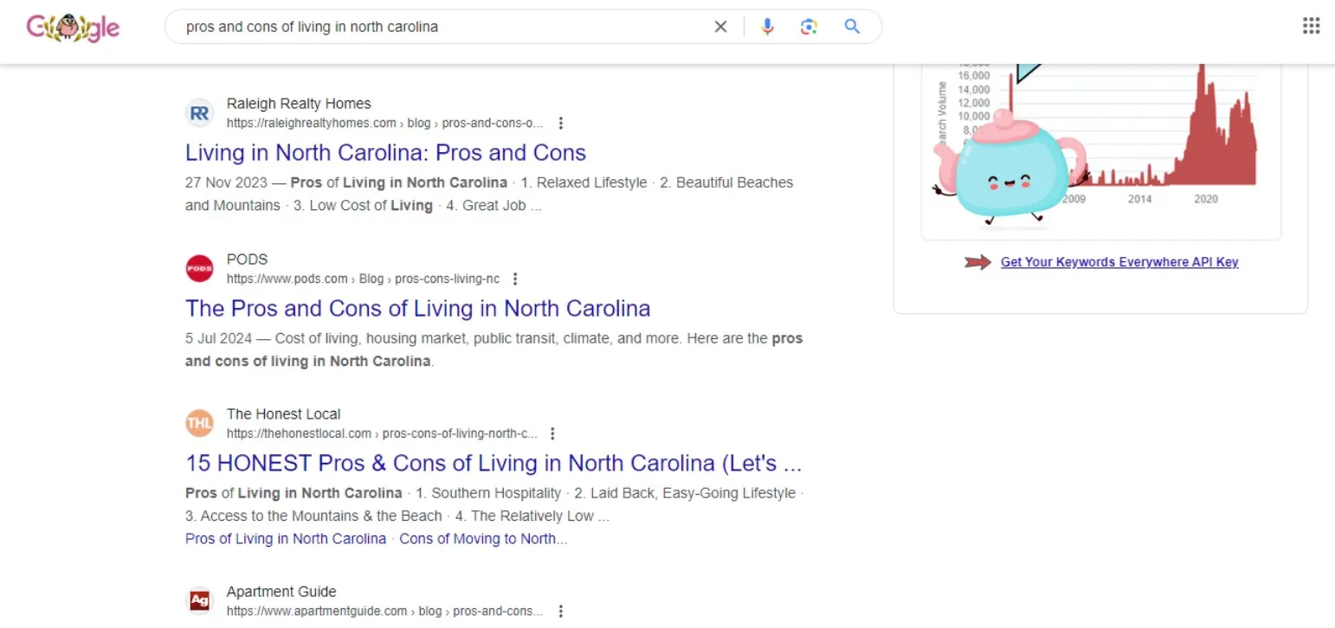This screenshot has height=628, width=1335.
Task: Open Google Lens image search icon
Action: pyautogui.click(x=809, y=27)
